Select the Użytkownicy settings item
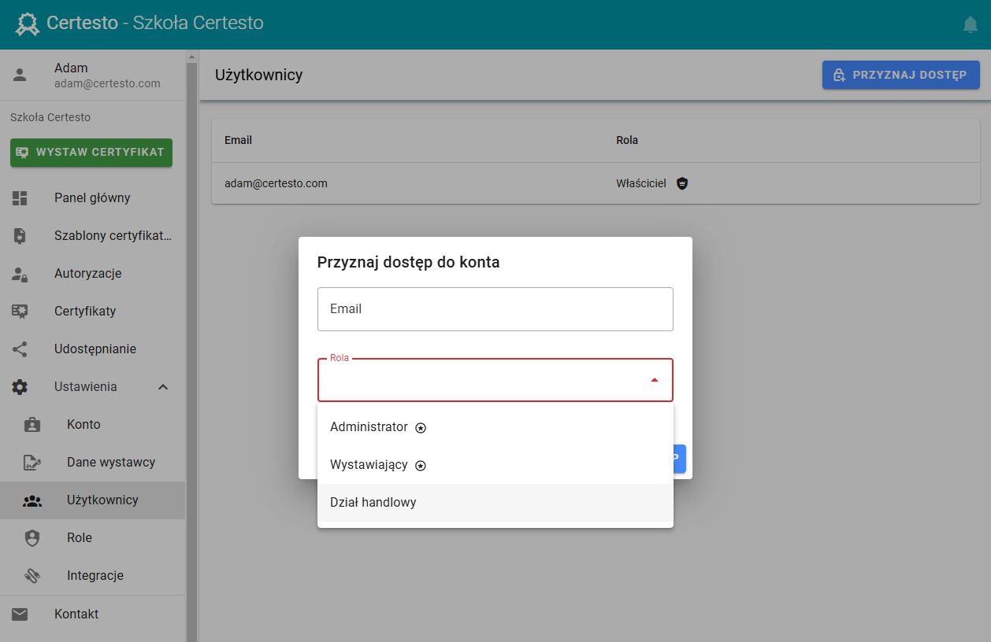991x642 pixels. click(x=93, y=500)
